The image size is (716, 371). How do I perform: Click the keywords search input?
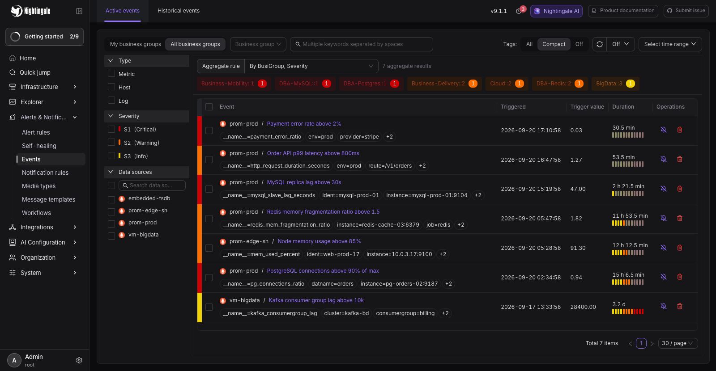click(x=361, y=44)
